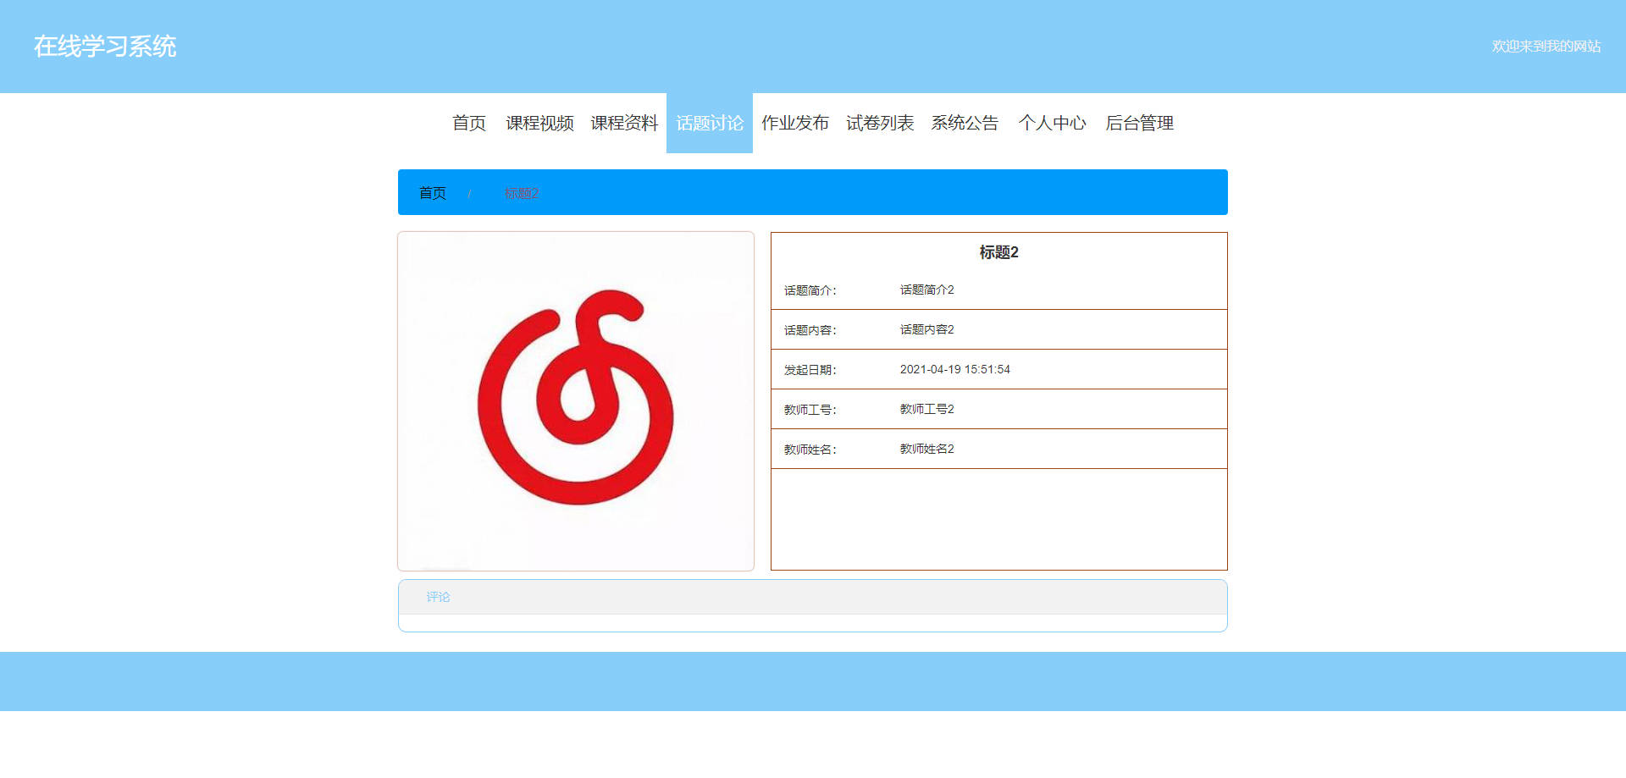The height and width of the screenshot is (778, 1626).
Task: Click the 话题内容2 value
Action: coord(926,329)
